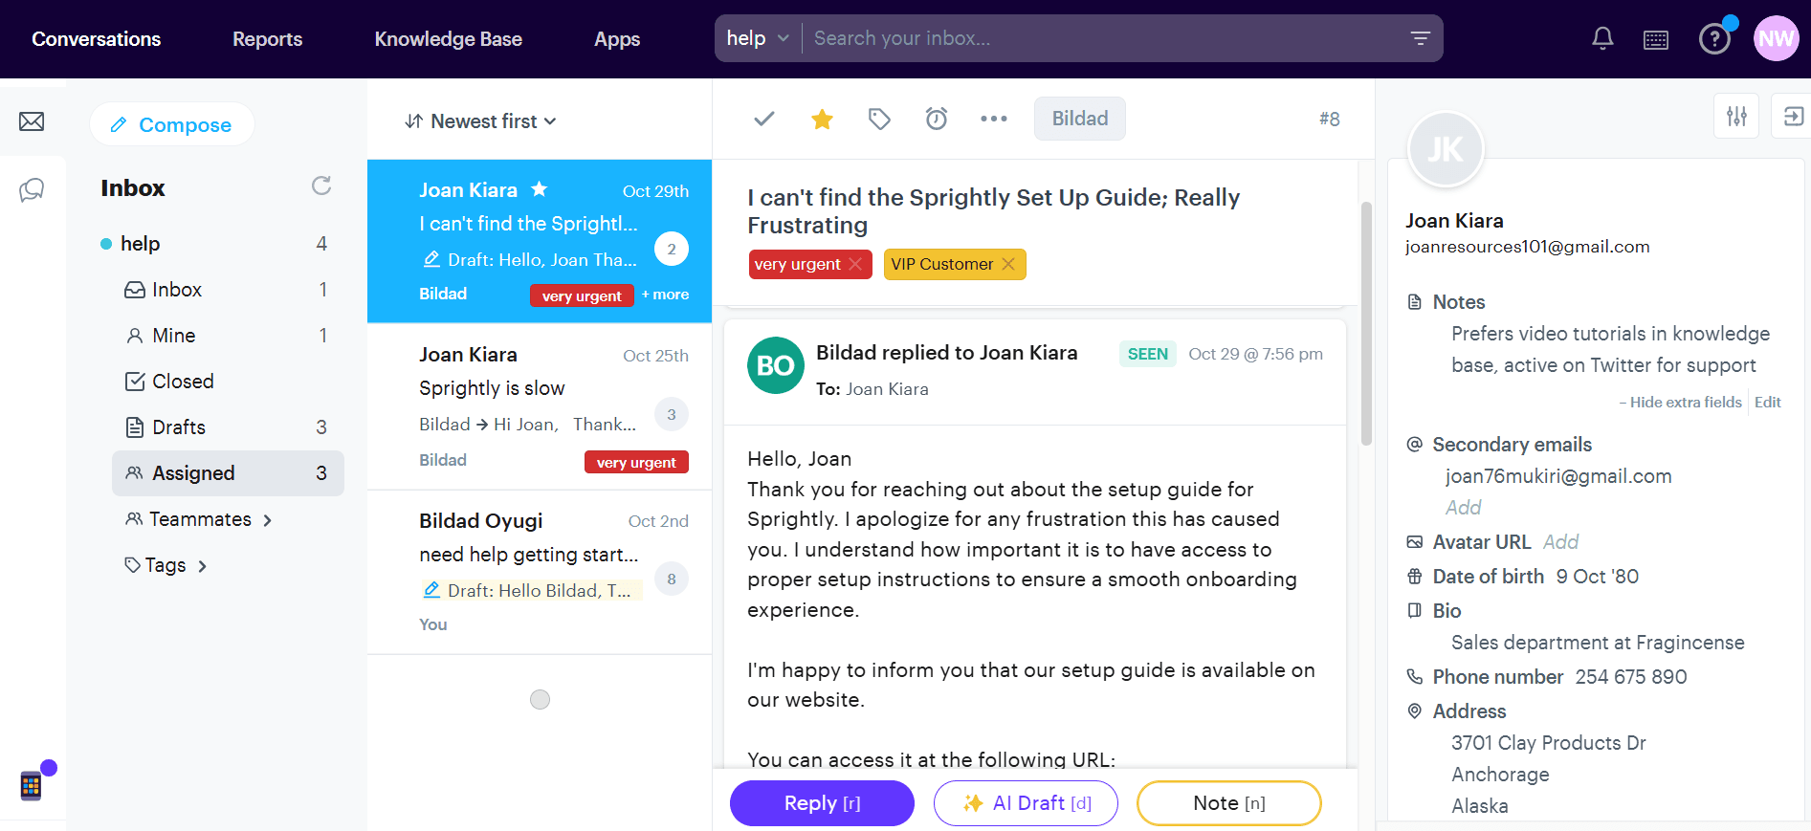Image resolution: width=1811 pixels, height=831 pixels.
Task: Click the snooze alarm clock icon
Action: point(937,119)
